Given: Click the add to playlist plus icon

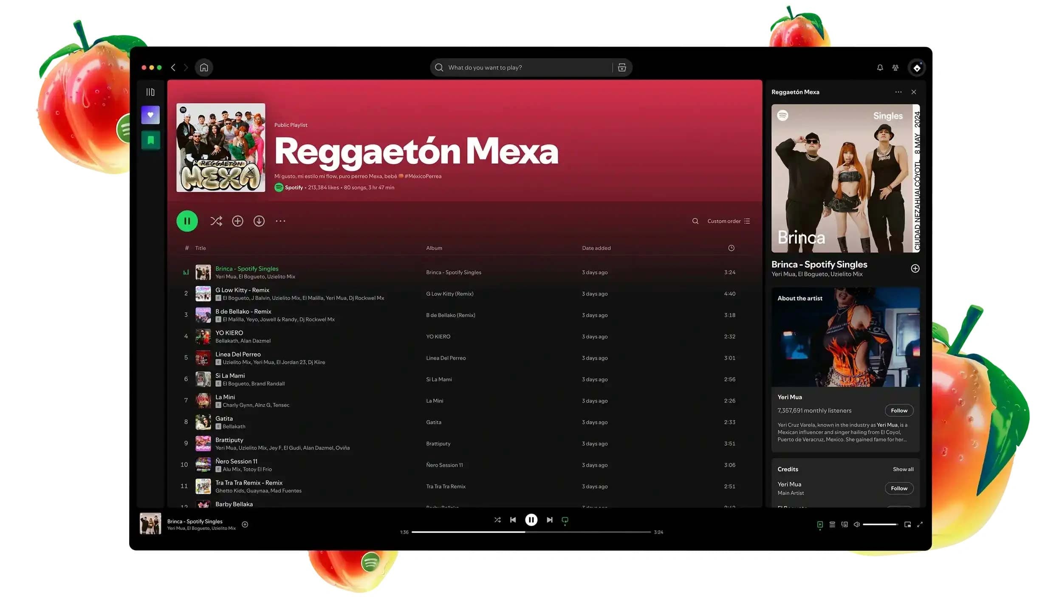Looking at the screenshot, I should click(237, 221).
